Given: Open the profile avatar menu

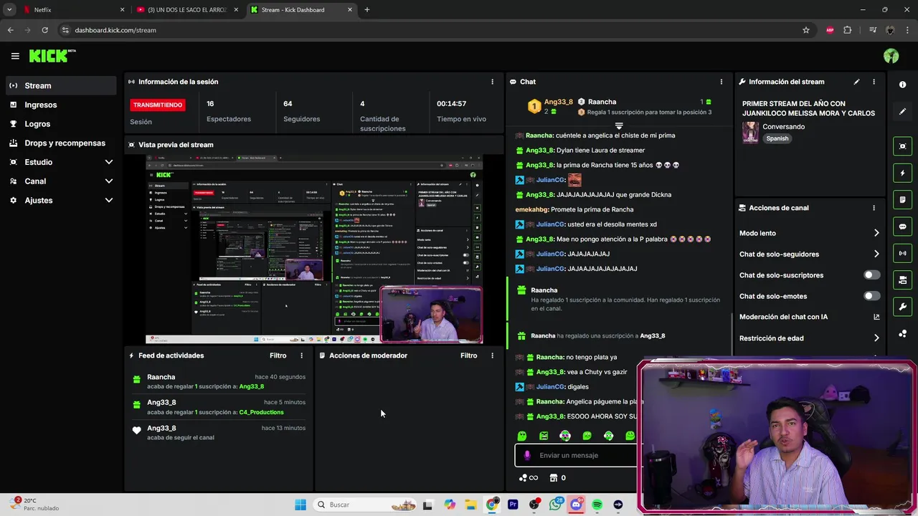Looking at the screenshot, I should tap(891, 56).
